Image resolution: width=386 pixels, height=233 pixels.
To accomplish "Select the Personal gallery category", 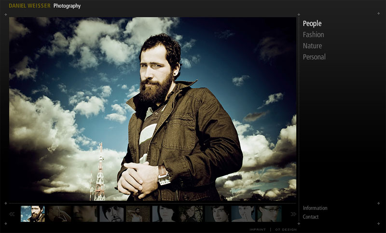I will [x=314, y=57].
